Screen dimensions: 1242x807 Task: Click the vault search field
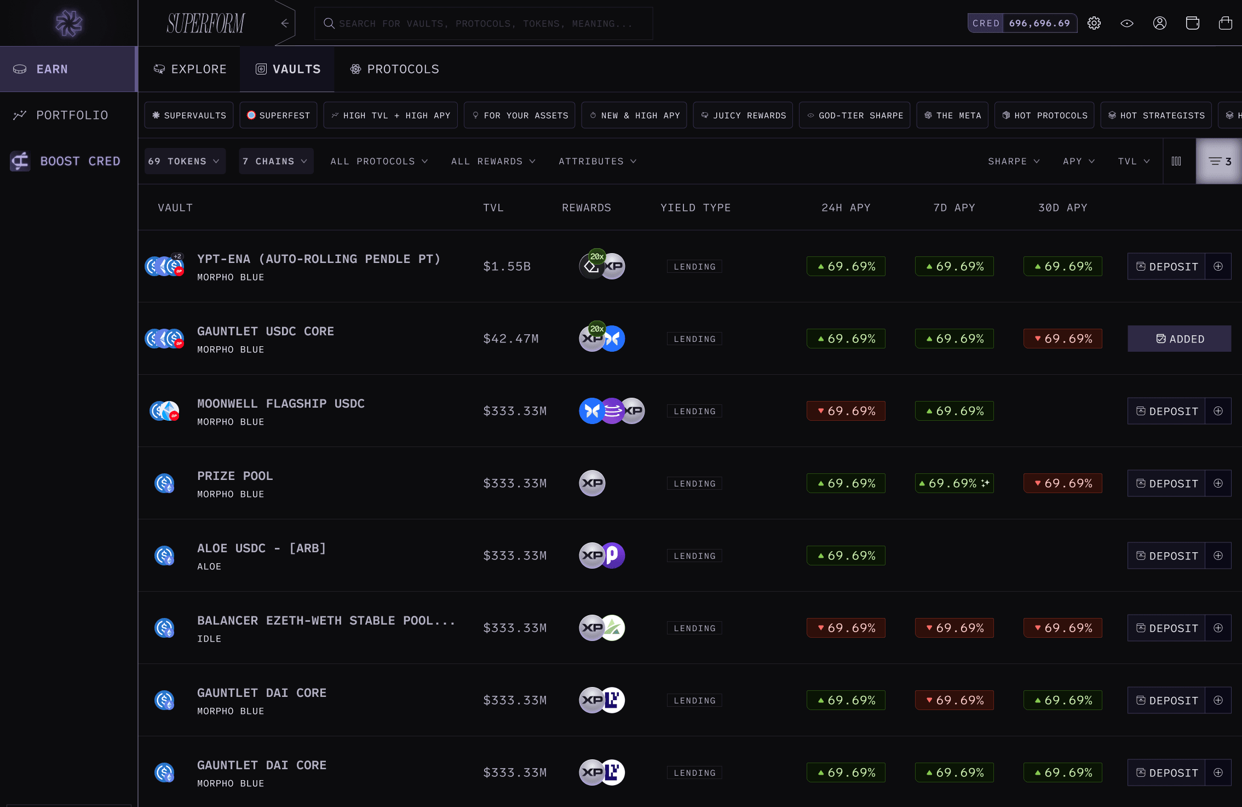(484, 23)
